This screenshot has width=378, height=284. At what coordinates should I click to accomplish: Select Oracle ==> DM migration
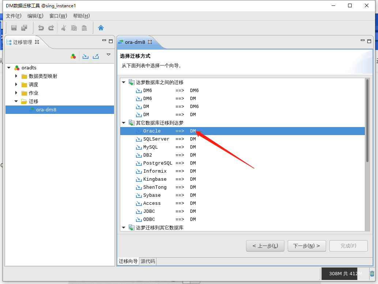(x=242, y=131)
